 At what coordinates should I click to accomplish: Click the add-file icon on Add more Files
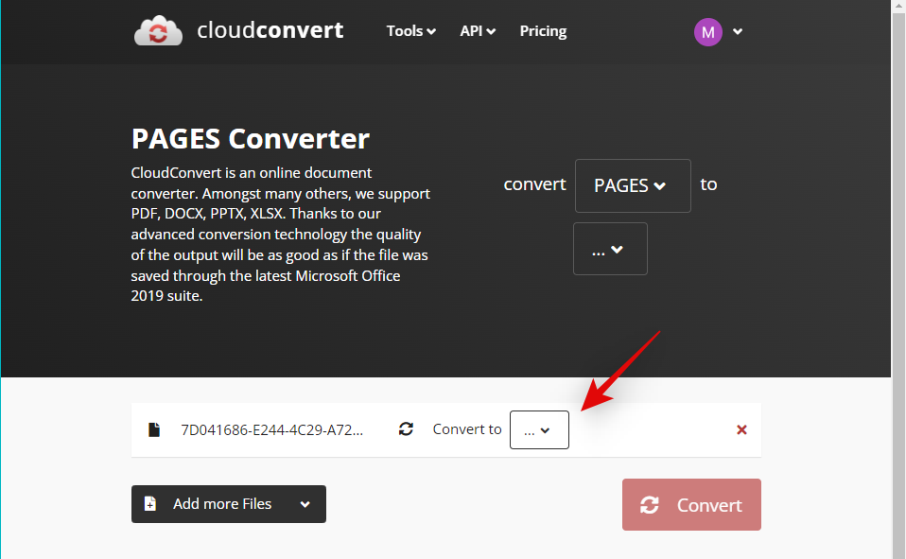tap(150, 503)
